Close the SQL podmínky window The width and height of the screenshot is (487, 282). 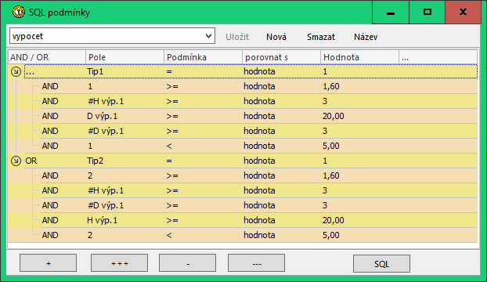(463, 13)
